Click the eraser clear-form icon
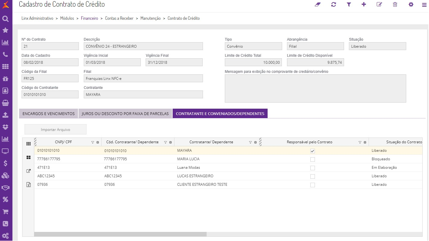This screenshot has width=429, height=241. [x=318, y=5]
